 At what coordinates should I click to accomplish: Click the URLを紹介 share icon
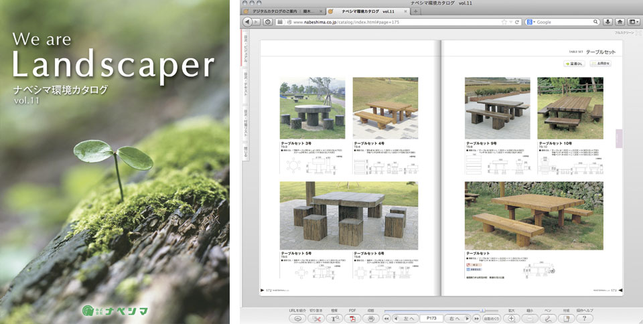click(x=297, y=318)
